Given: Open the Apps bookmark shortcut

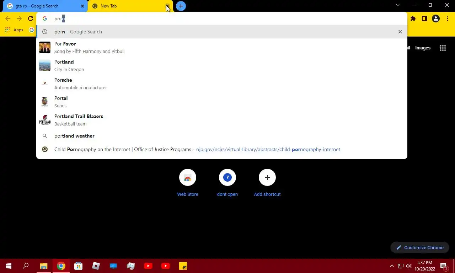Looking at the screenshot, I should 14,30.
